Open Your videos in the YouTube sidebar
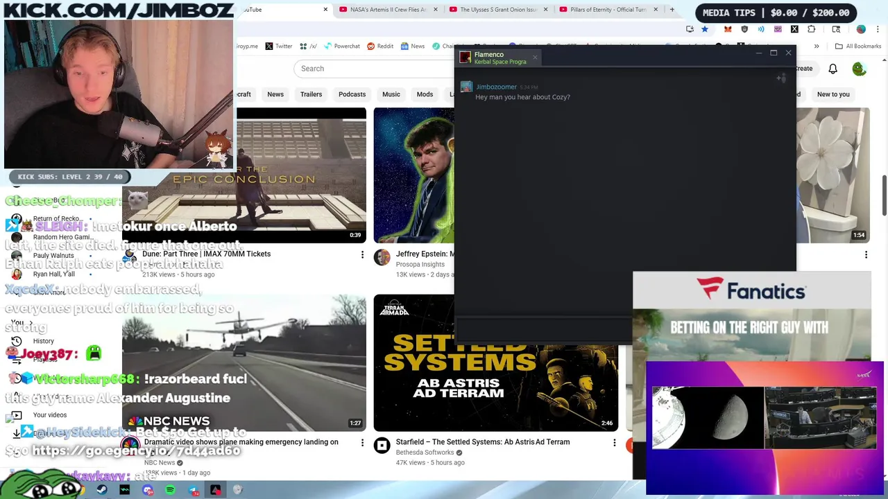Screen dimensions: 888x499 tap(50, 415)
